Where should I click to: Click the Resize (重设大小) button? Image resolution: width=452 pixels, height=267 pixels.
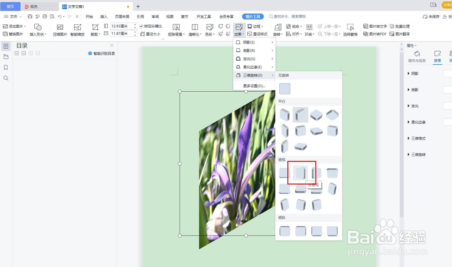(x=150, y=34)
